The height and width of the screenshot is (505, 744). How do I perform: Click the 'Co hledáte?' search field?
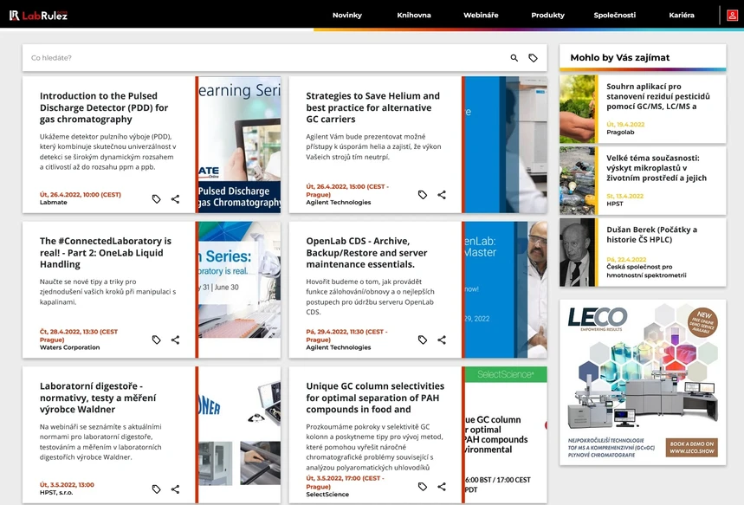(266, 58)
